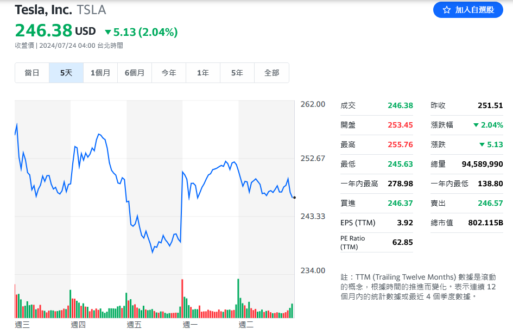The width and height of the screenshot is (513, 335).
Task: Switch chart to 1個月 range
Action: [100, 73]
